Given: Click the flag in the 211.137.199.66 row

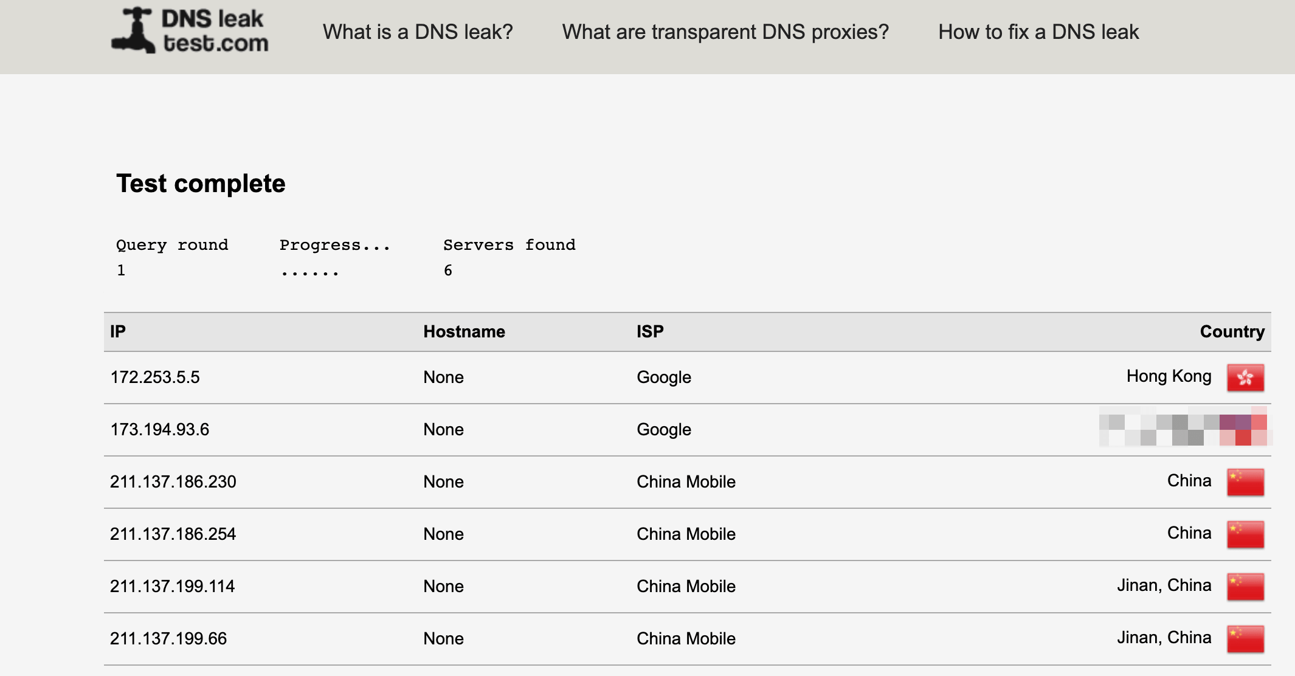Looking at the screenshot, I should 1245,639.
